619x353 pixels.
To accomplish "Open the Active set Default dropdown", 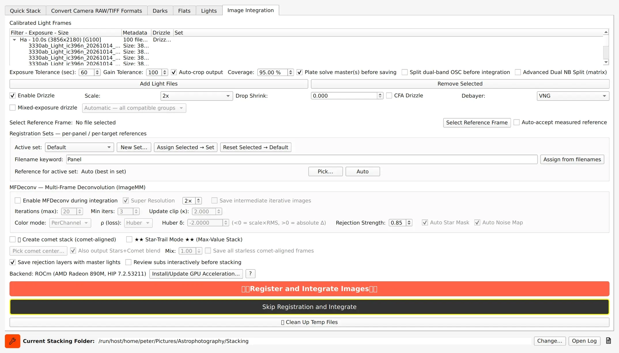I will [x=79, y=147].
